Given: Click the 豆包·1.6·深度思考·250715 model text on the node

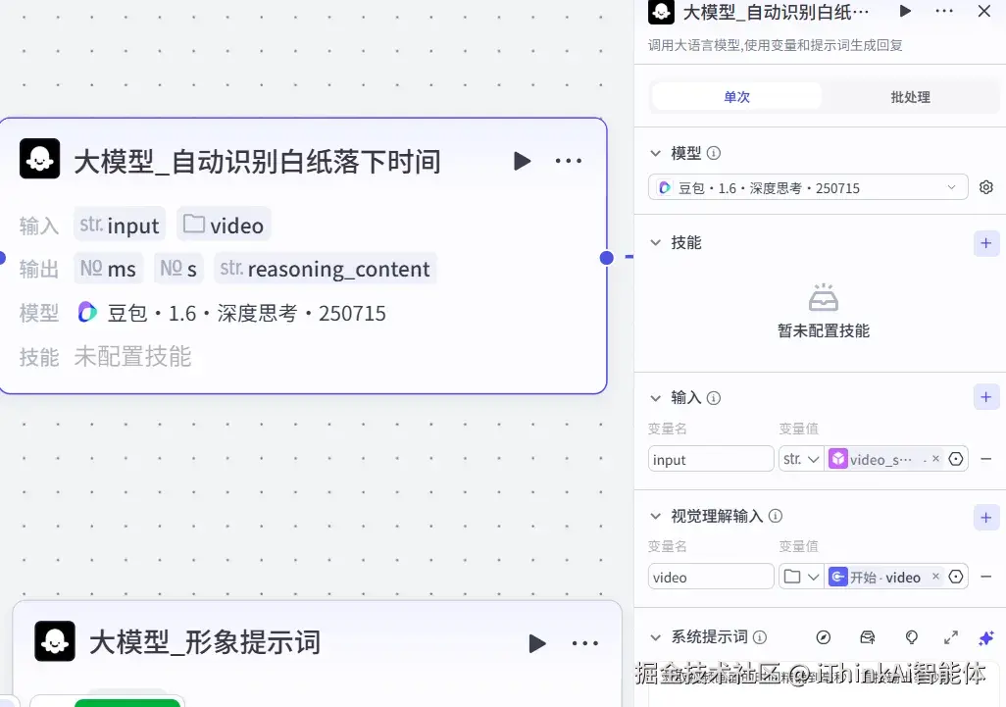Looking at the screenshot, I should coord(246,313).
